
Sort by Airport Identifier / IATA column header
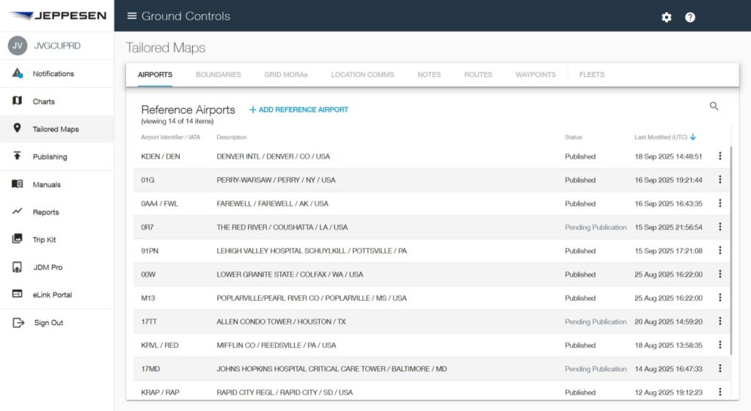[x=170, y=137]
